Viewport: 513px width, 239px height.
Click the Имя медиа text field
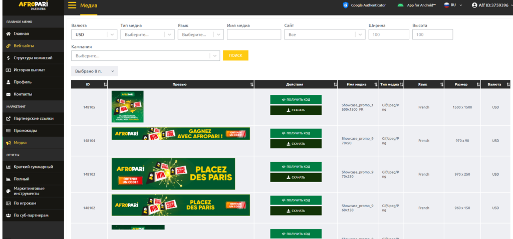tap(254, 34)
